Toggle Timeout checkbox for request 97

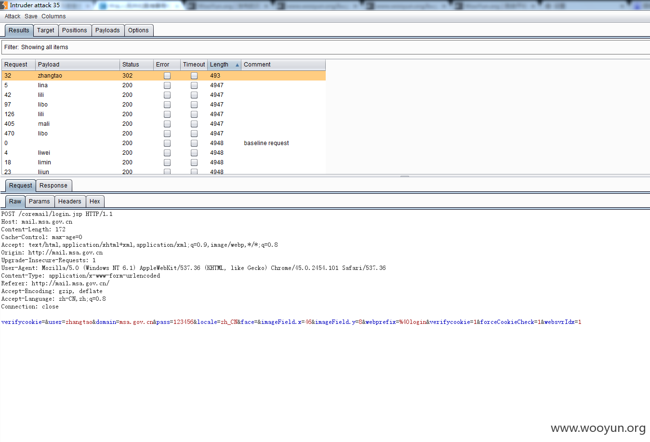pos(194,105)
